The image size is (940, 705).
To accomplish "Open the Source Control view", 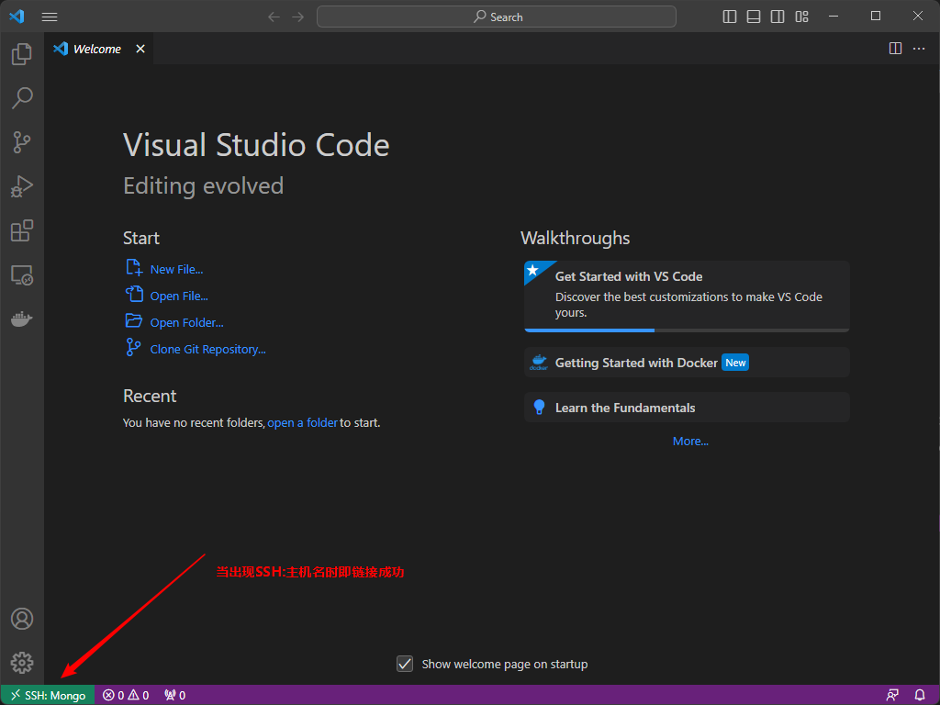I will coord(22,142).
